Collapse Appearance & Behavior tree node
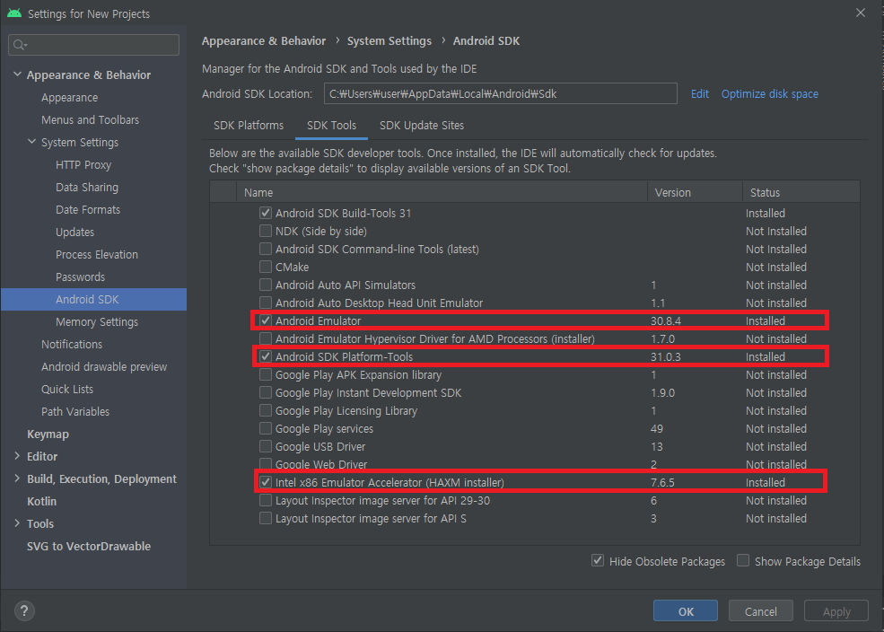The width and height of the screenshot is (884, 632). tap(17, 75)
